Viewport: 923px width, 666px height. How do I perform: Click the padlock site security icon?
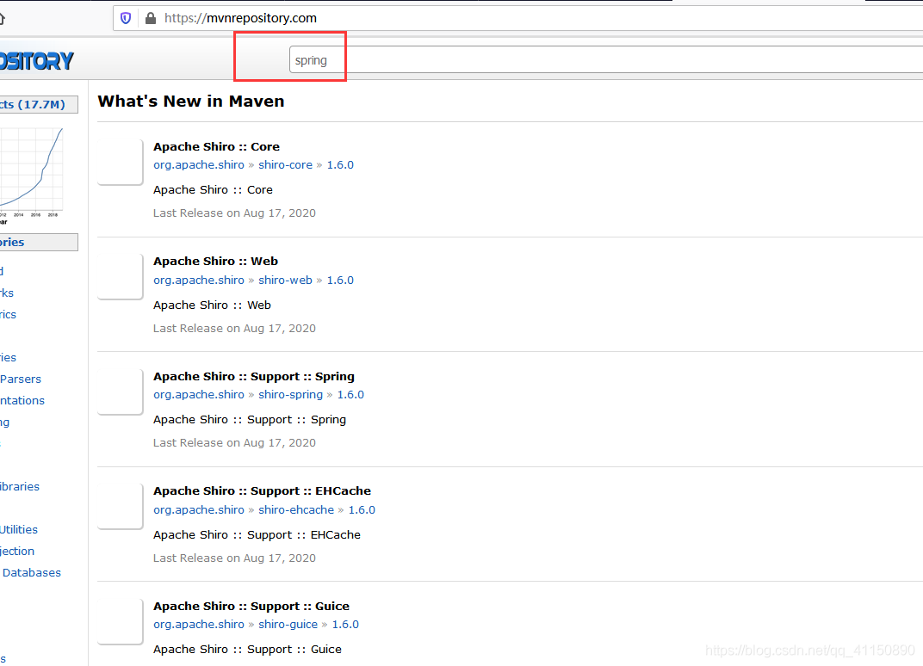151,18
